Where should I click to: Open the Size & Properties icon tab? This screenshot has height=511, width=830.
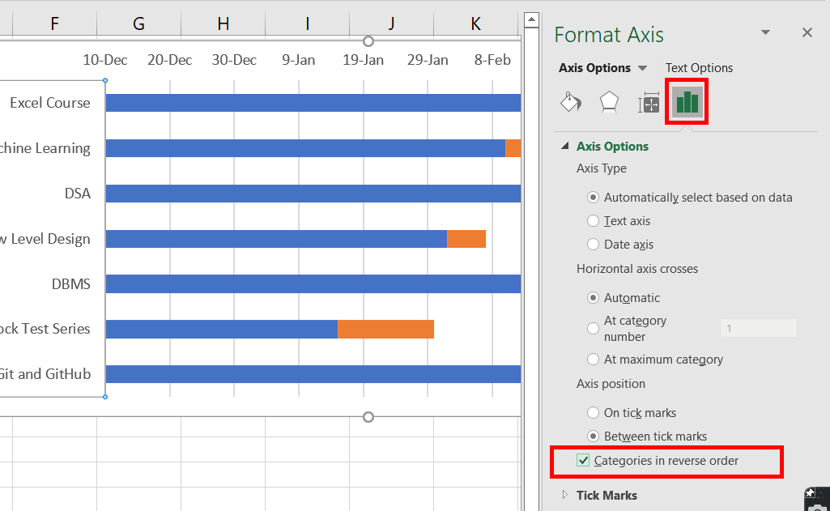pyautogui.click(x=649, y=103)
